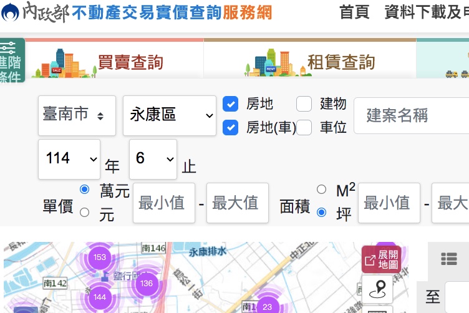
Task: Enable the 建物 checkbox
Action: pyautogui.click(x=304, y=104)
